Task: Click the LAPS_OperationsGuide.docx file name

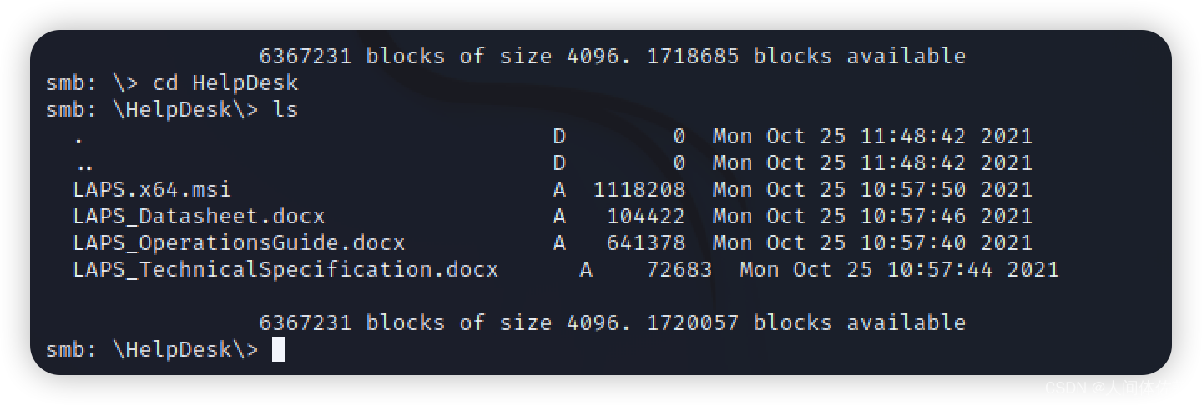Action: [x=239, y=242]
